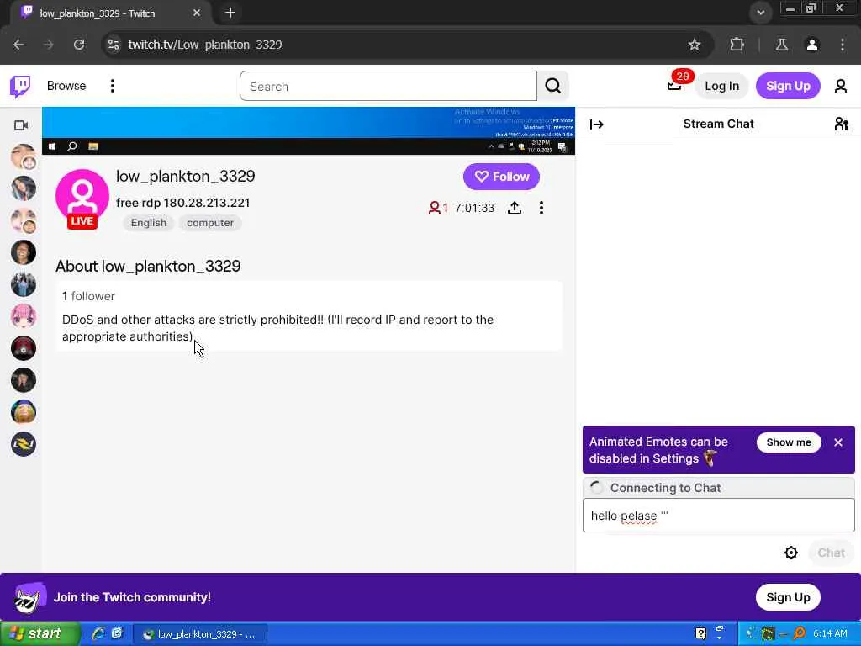The width and height of the screenshot is (861, 646).
Task: Bookmark this page with the star icon
Action: click(694, 45)
